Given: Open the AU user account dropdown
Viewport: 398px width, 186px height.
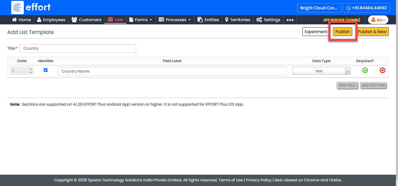Looking at the screenshot, I should coord(378,20).
